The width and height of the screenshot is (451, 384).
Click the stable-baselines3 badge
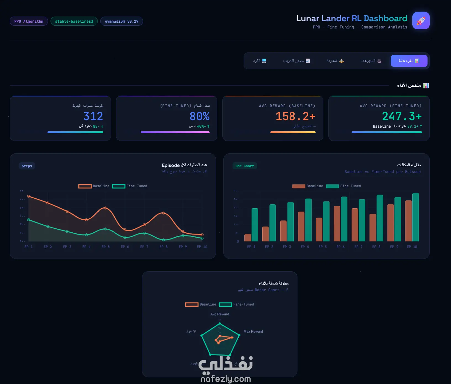(74, 21)
